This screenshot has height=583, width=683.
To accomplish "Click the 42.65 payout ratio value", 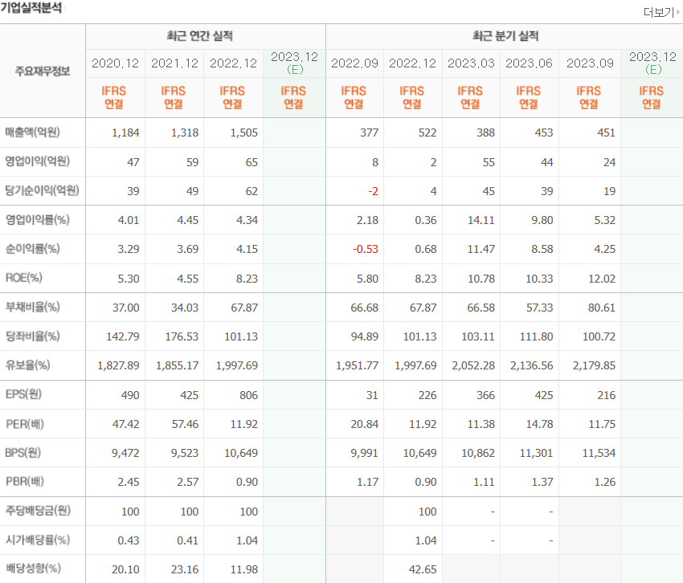I will pyautogui.click(x=423, y=569).
